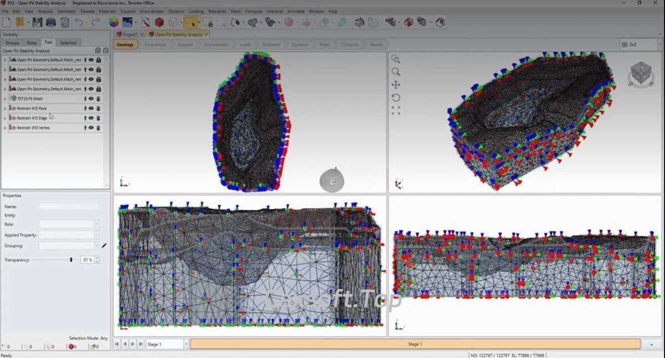Adjust the Transparency slider handle
This screenshot has width=665, height=358.
click(71, 259)
